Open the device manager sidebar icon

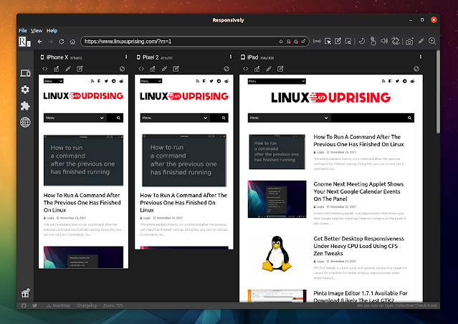point(25,73)
